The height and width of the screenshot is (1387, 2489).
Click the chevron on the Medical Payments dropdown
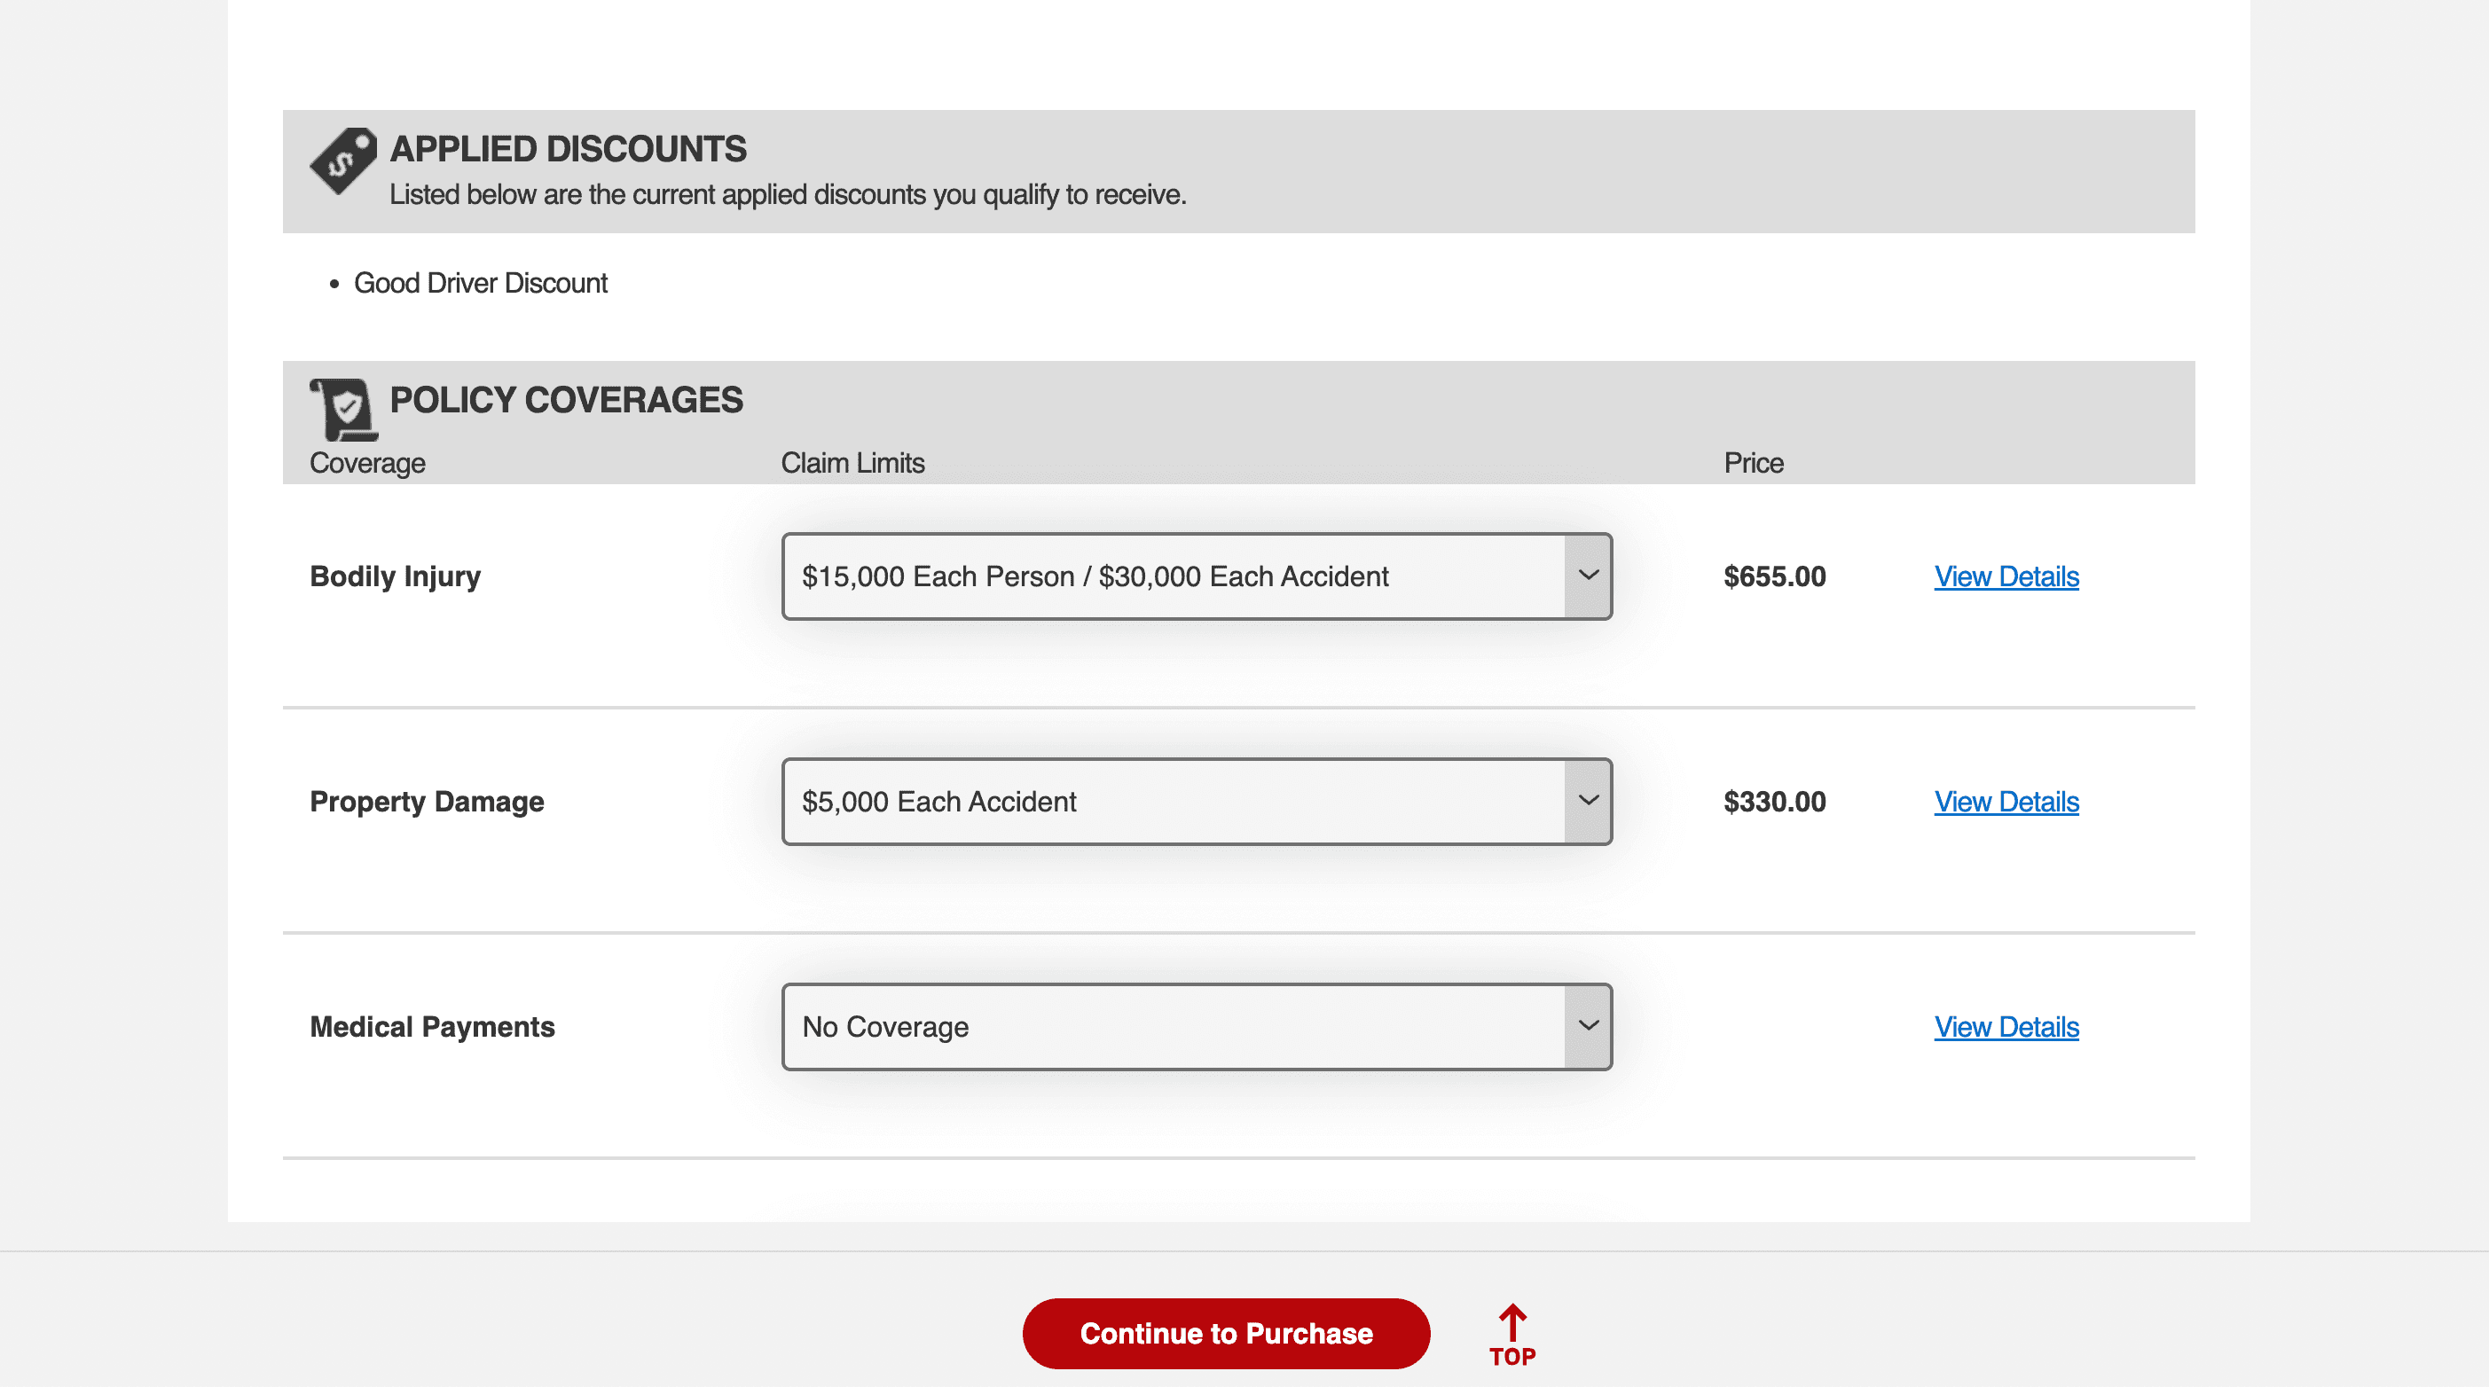(1588, 1026)
